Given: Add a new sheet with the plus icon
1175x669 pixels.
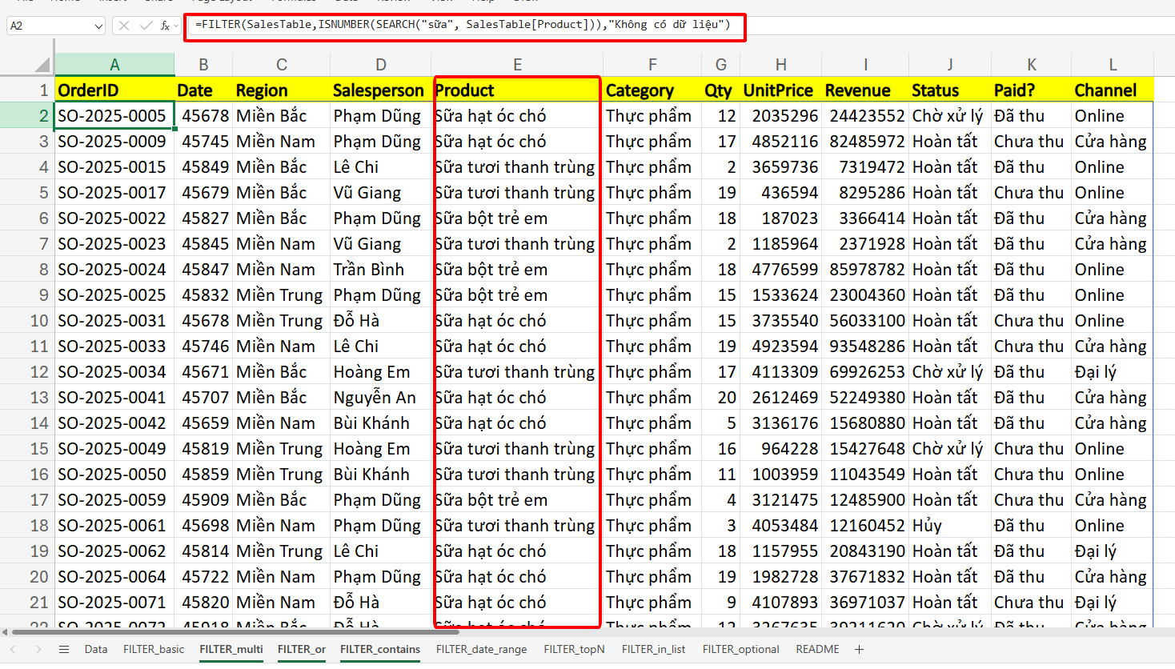Looking at the screenshot, I should point(859,650).
